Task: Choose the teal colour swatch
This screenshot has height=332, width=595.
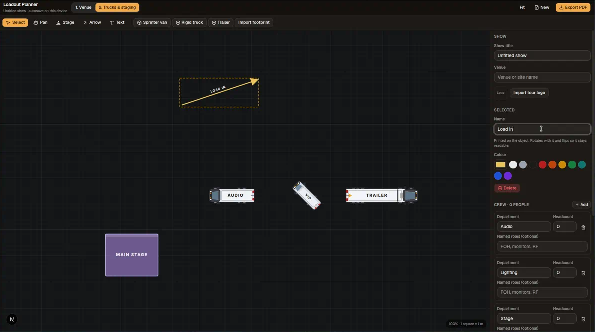Action: (582, 164)
